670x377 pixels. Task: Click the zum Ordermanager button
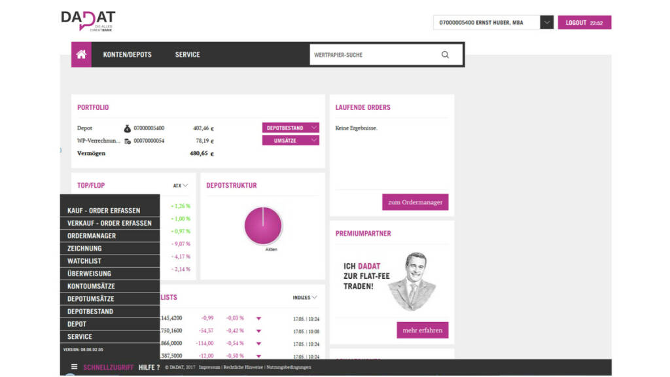(415, 202)
